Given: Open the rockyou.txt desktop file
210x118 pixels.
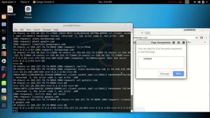Looking at the screenshot, I should tap(10, 11).
